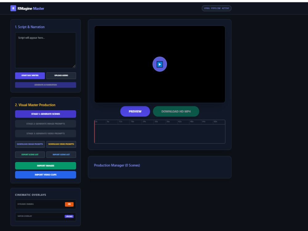Click Stage 3: Generate Video Prompts
Image resolution: width=308 pixels, height=231 pixels.
[46, 134]
